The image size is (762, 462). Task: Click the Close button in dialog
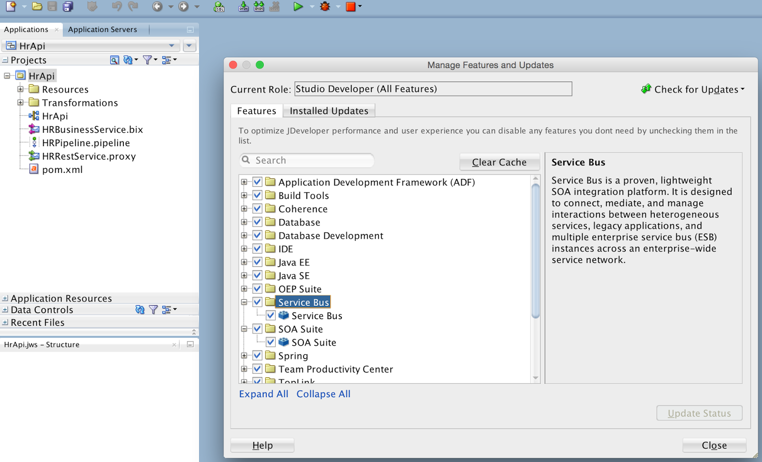(x=714, y=445)
